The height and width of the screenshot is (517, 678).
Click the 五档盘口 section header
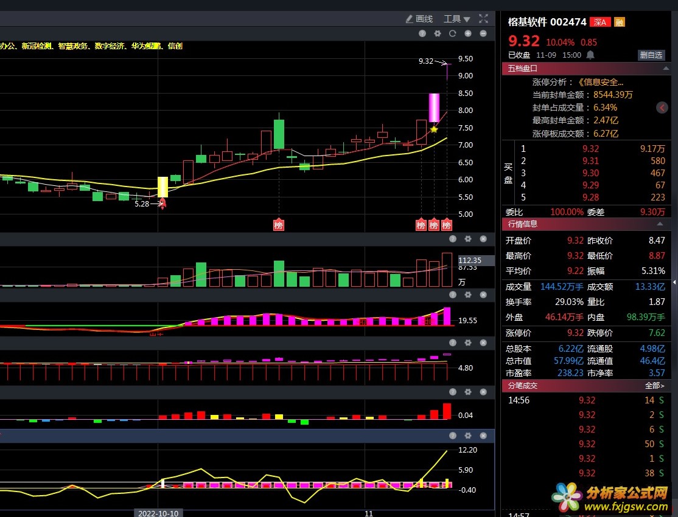586,68
